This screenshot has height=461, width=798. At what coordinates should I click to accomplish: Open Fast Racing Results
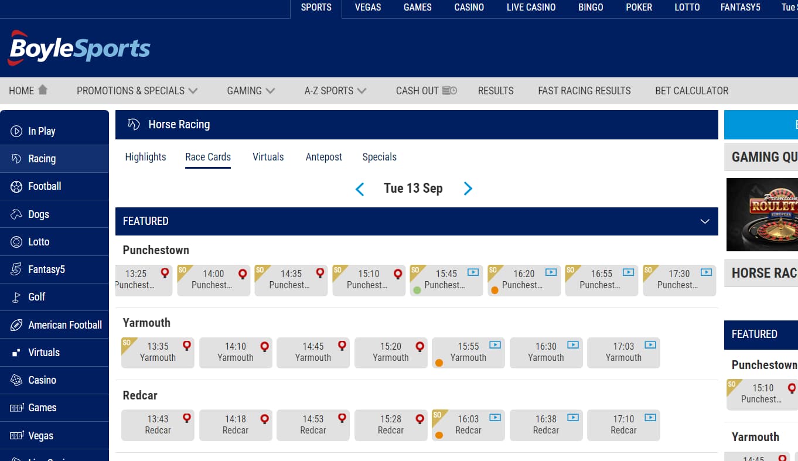point(585,91)
